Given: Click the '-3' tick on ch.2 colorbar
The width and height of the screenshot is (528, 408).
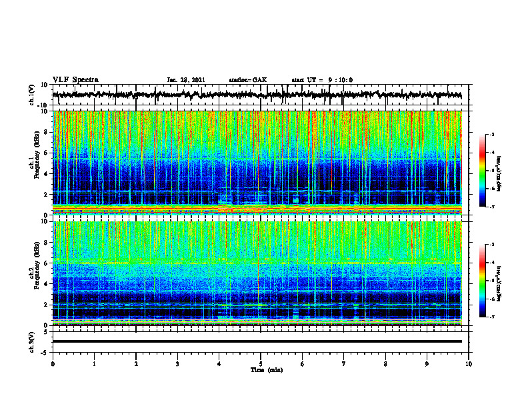Looking at the screenshot, I should [492, 245].
